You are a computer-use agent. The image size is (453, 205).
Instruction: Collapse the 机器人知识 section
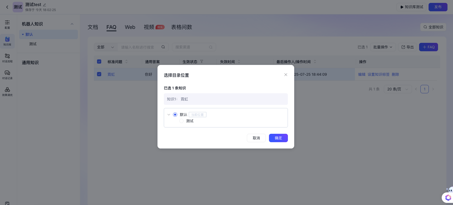coord(72,24)
